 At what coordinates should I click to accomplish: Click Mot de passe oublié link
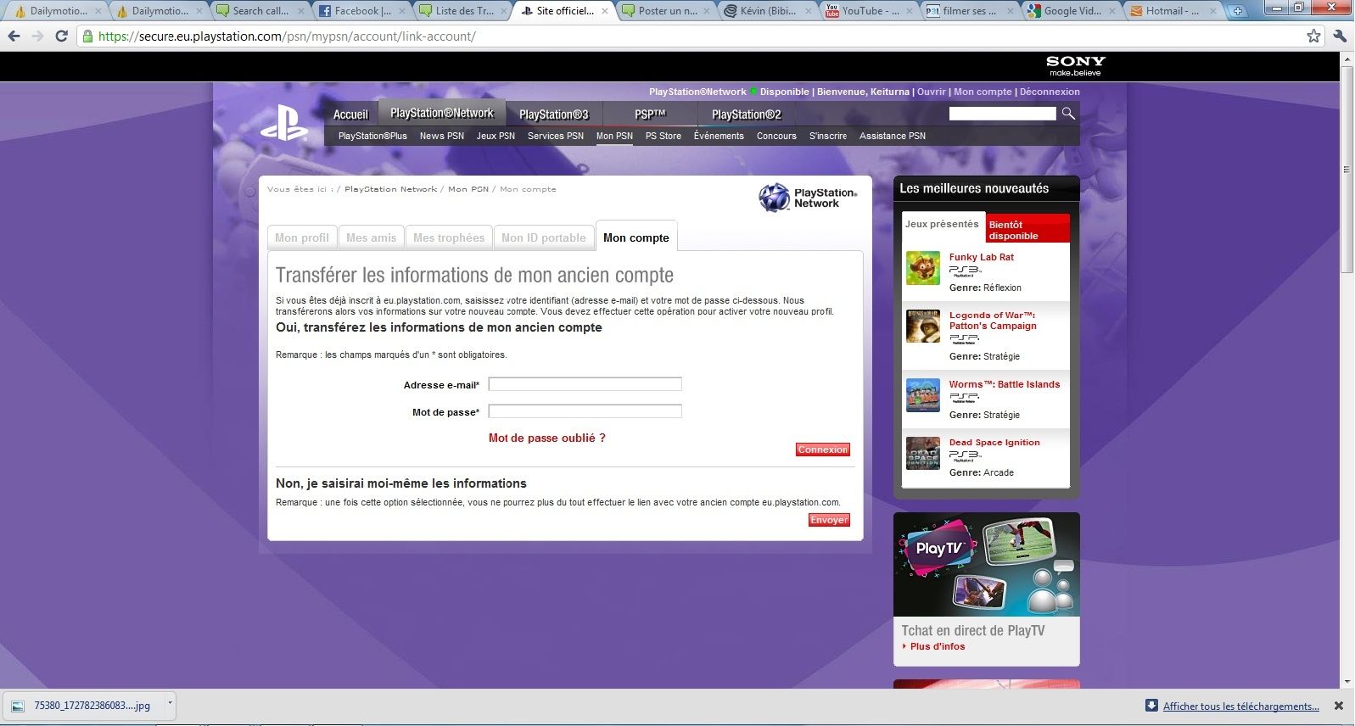click(547, 438)
